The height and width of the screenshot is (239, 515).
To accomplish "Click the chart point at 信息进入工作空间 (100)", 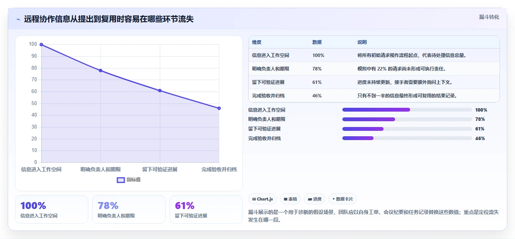I will click(41, 45).
